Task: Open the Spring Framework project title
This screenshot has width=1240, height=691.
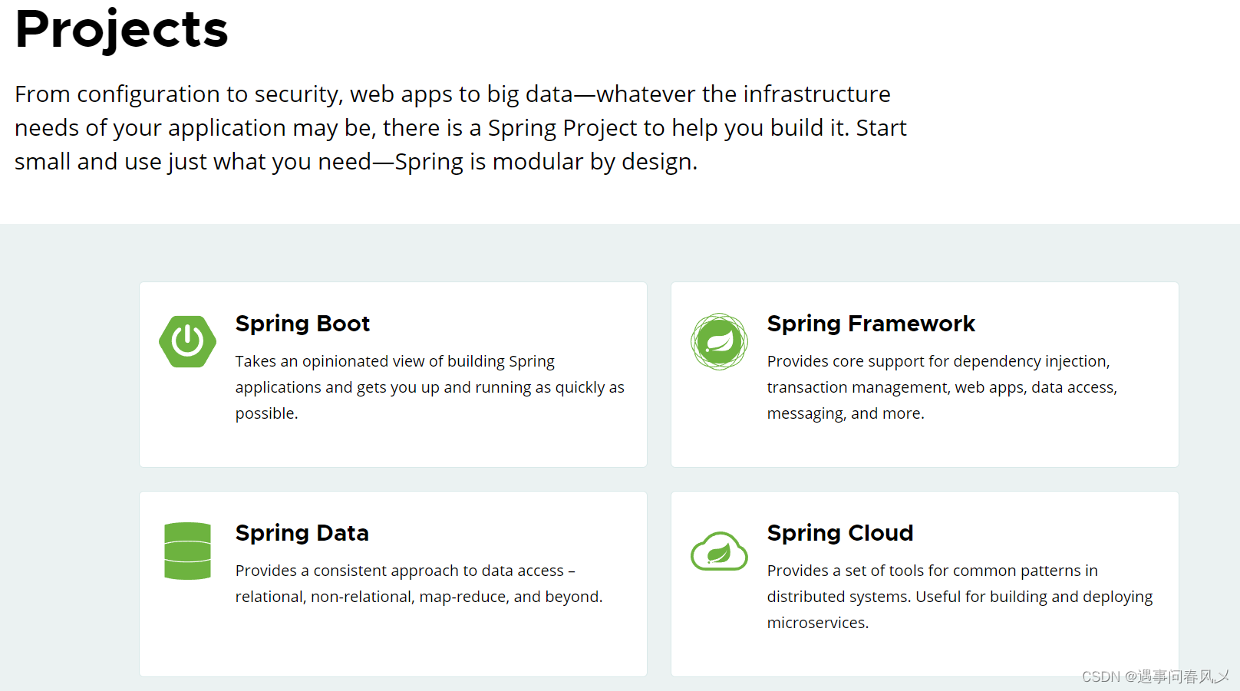Action: point(871,324)
